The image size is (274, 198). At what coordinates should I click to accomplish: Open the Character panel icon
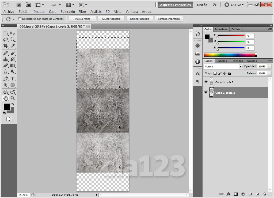(198, 74)
